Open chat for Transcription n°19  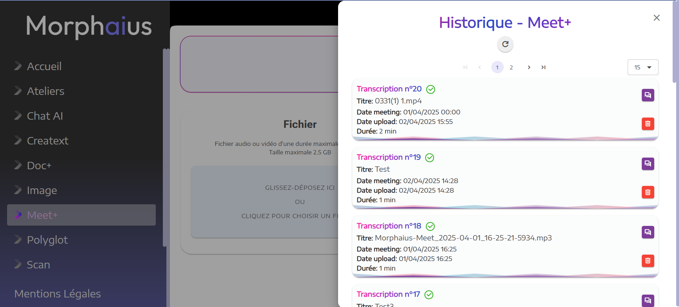point(647,164)
